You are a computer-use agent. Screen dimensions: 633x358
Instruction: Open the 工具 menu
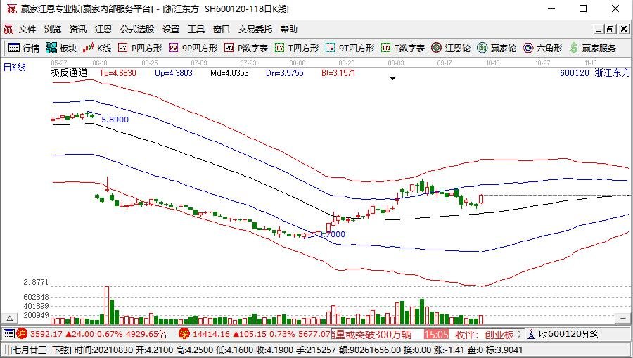coord(196,29)
